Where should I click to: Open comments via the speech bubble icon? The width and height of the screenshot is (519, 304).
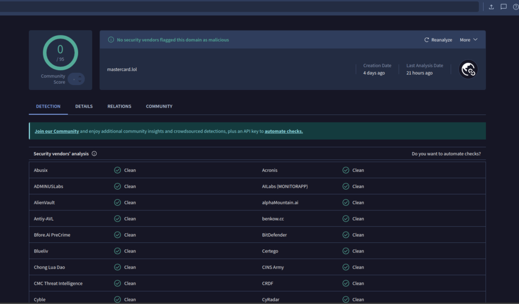point(503,7)
